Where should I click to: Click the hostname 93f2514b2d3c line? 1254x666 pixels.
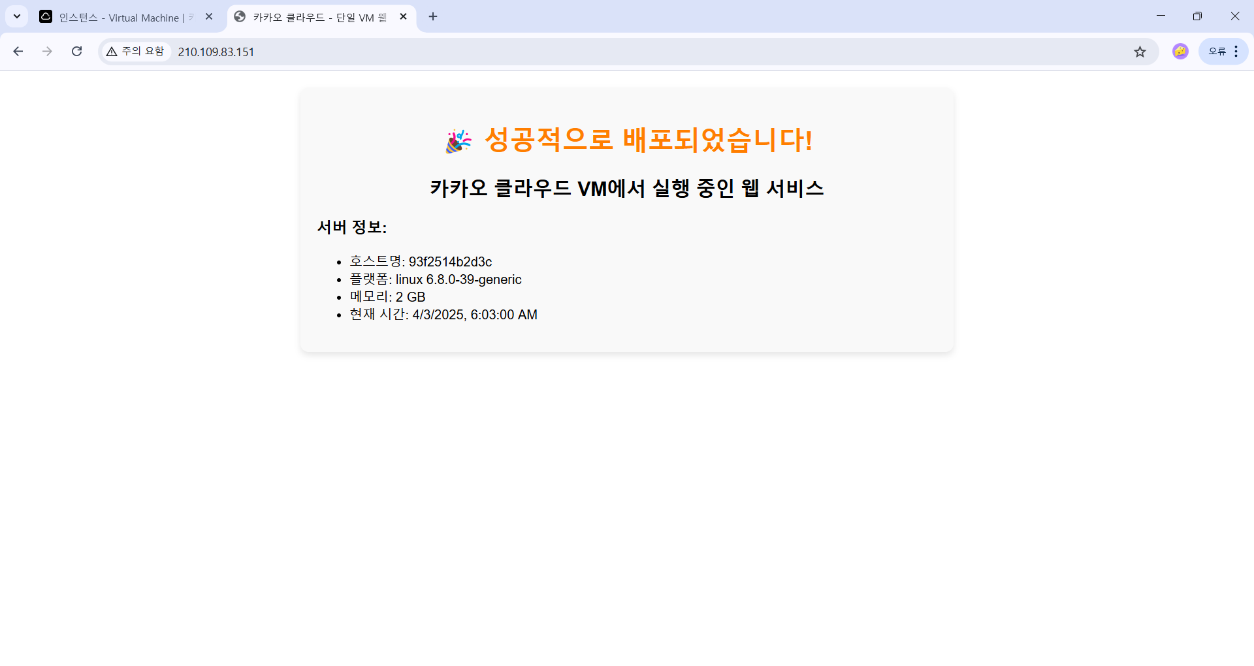[x=421, y=262]
